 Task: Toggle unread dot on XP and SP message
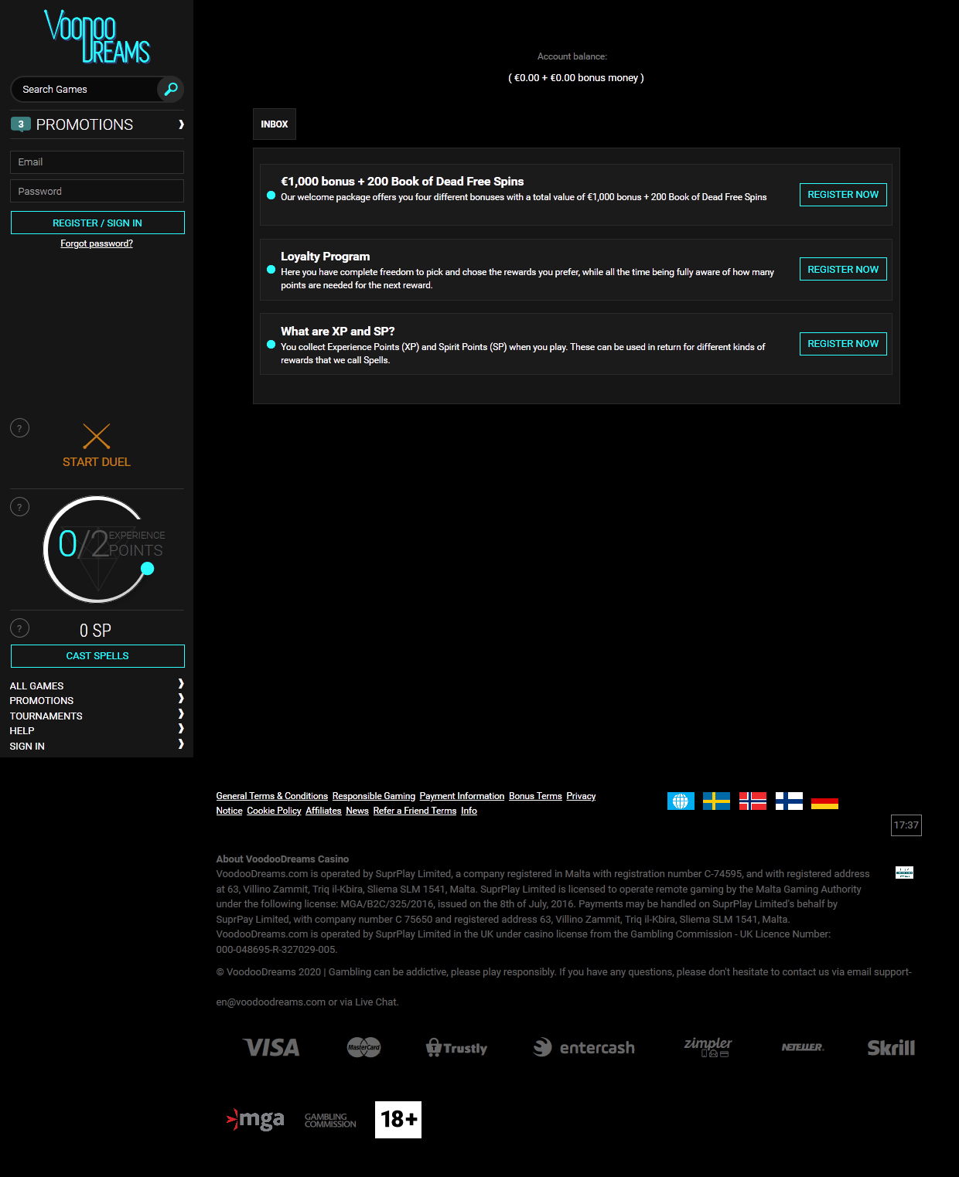pyautogui.click(x=271, y=345)
